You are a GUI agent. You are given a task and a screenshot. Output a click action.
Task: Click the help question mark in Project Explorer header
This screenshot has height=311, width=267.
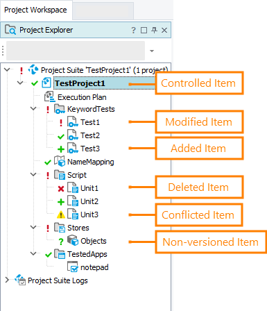[133, 30]
